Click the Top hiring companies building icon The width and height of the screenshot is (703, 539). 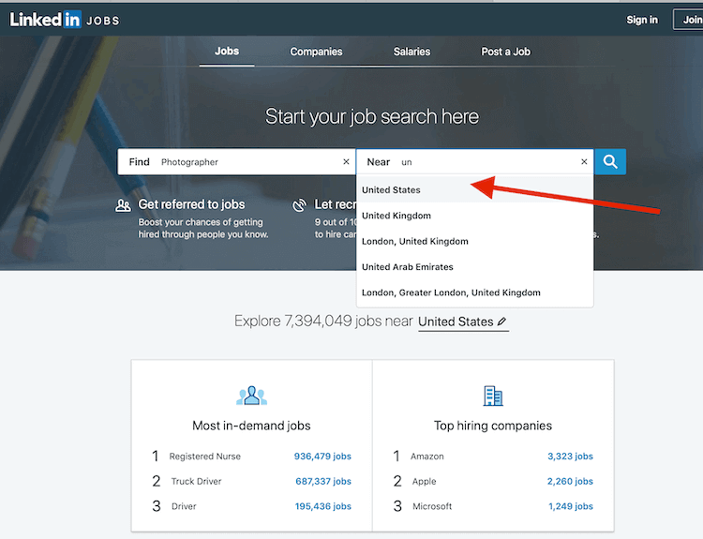pos(493,396)
